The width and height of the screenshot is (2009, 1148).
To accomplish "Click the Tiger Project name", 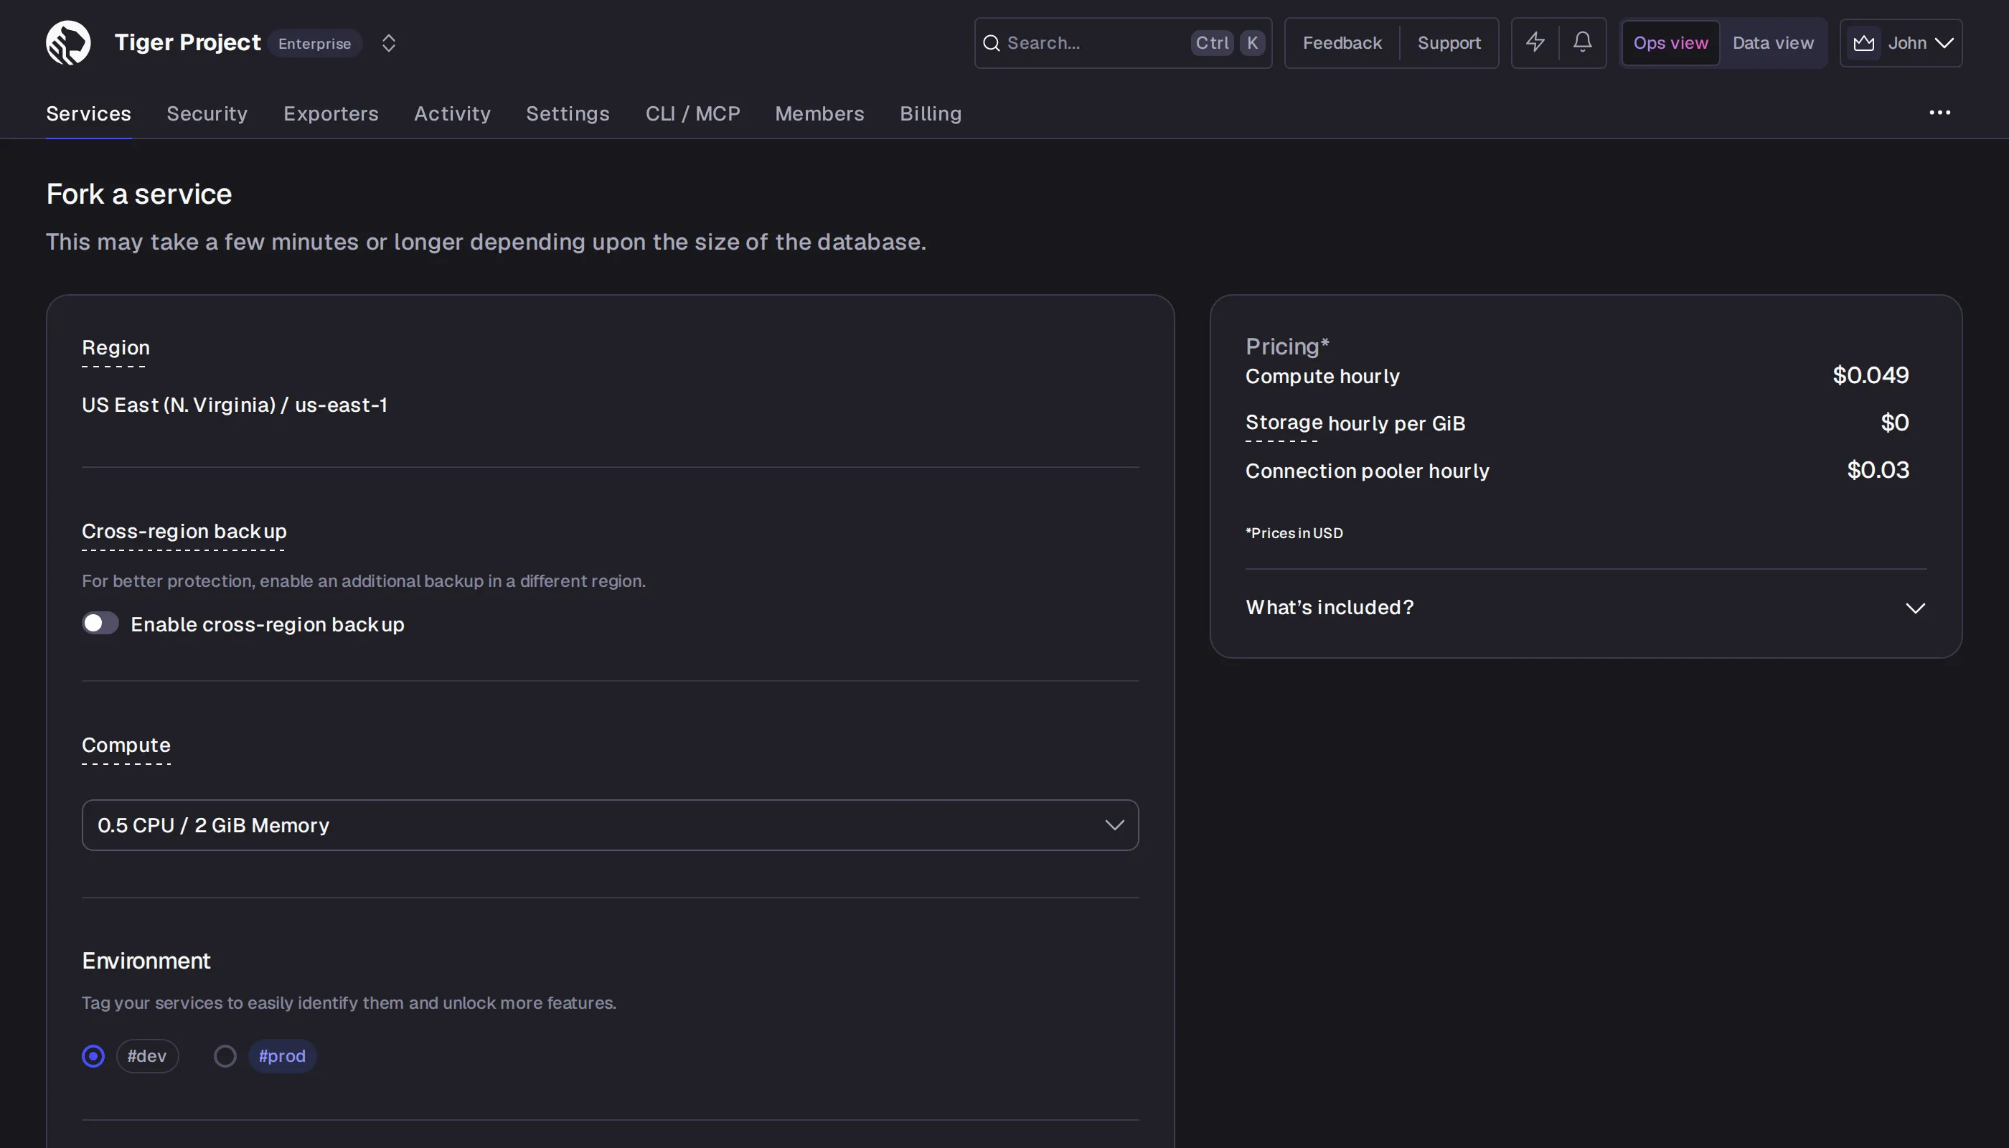I will coord(188,42).
